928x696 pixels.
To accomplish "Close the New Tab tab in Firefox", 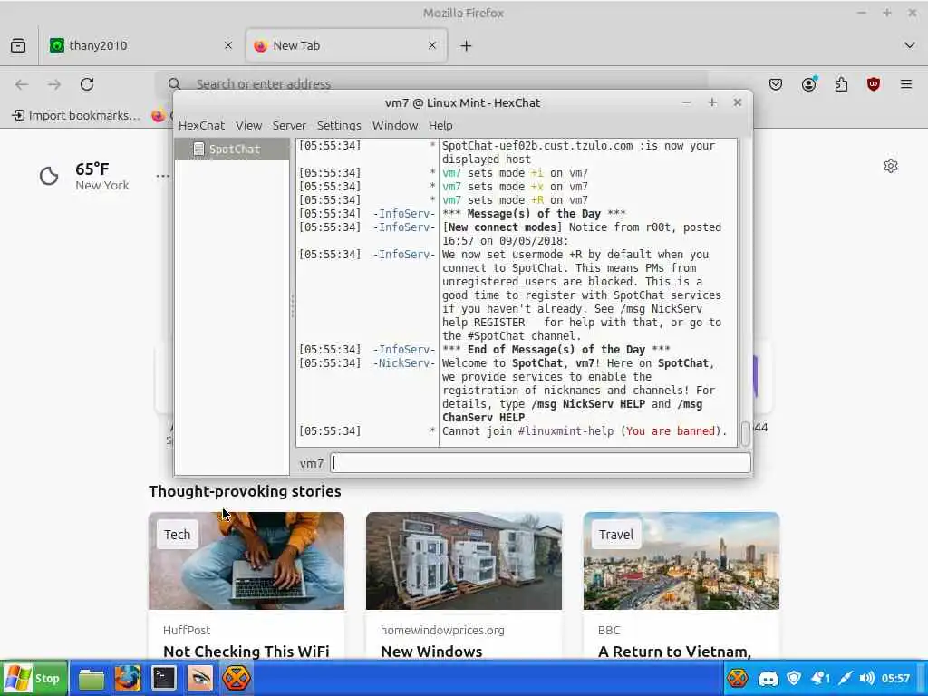I will click(432, 45).
